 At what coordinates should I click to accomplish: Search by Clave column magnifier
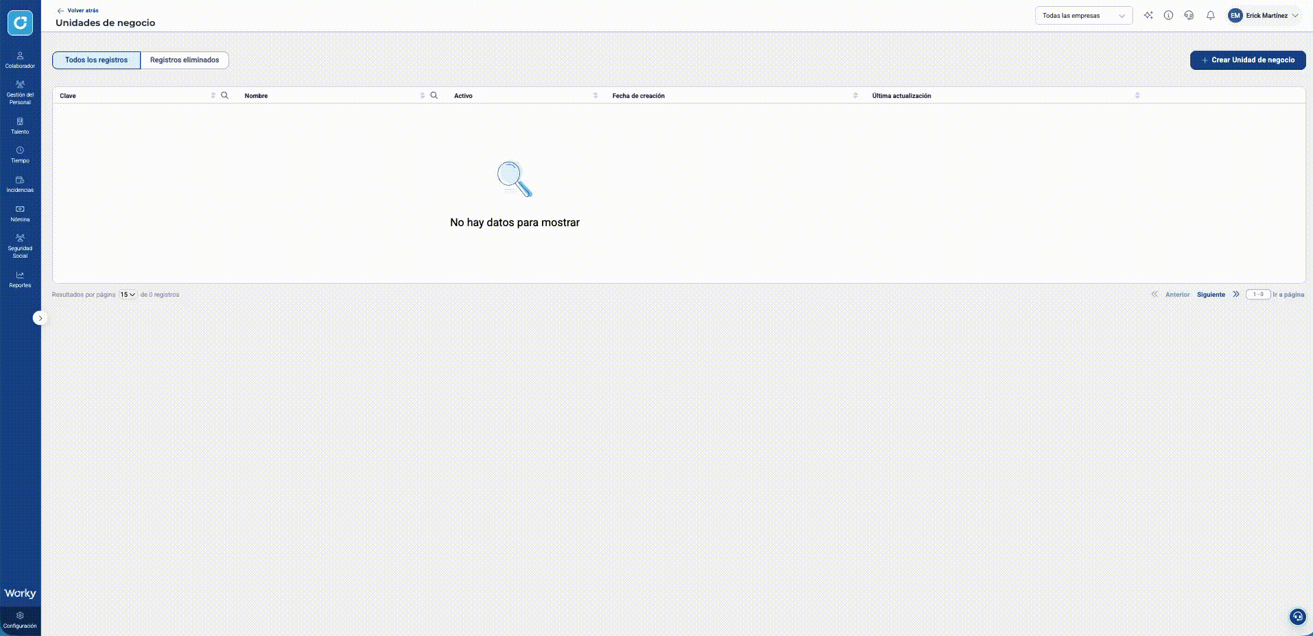click(224, 95)
